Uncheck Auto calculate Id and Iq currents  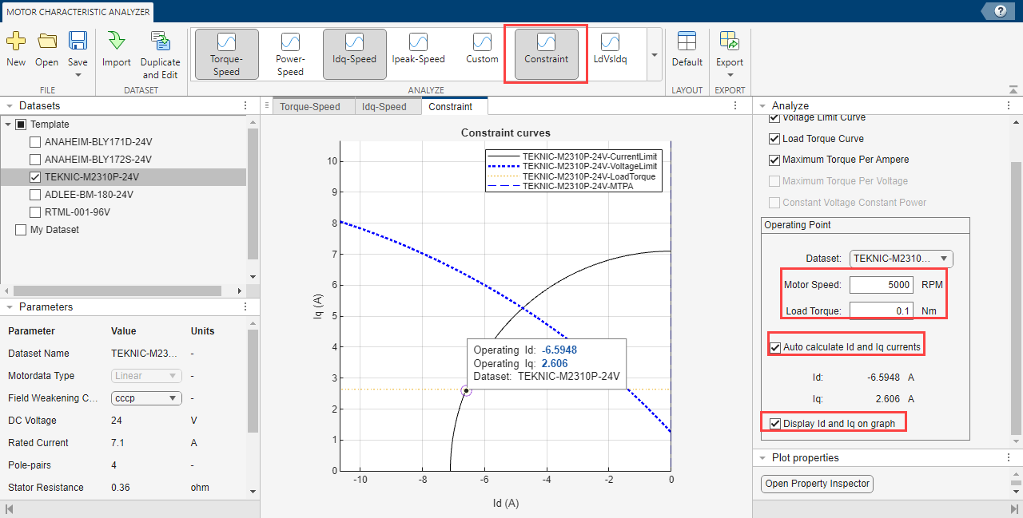pyautogui.click(x=774, y=347)
